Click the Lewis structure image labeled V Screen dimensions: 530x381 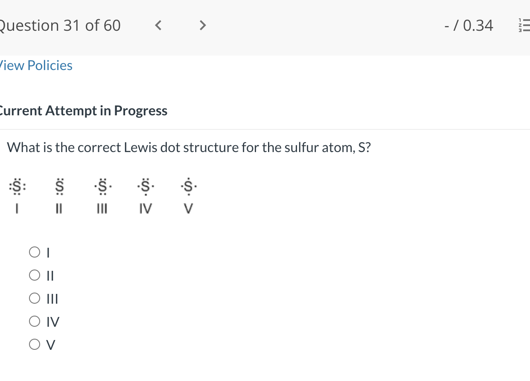pyautogui.click(x=188, y=186)
